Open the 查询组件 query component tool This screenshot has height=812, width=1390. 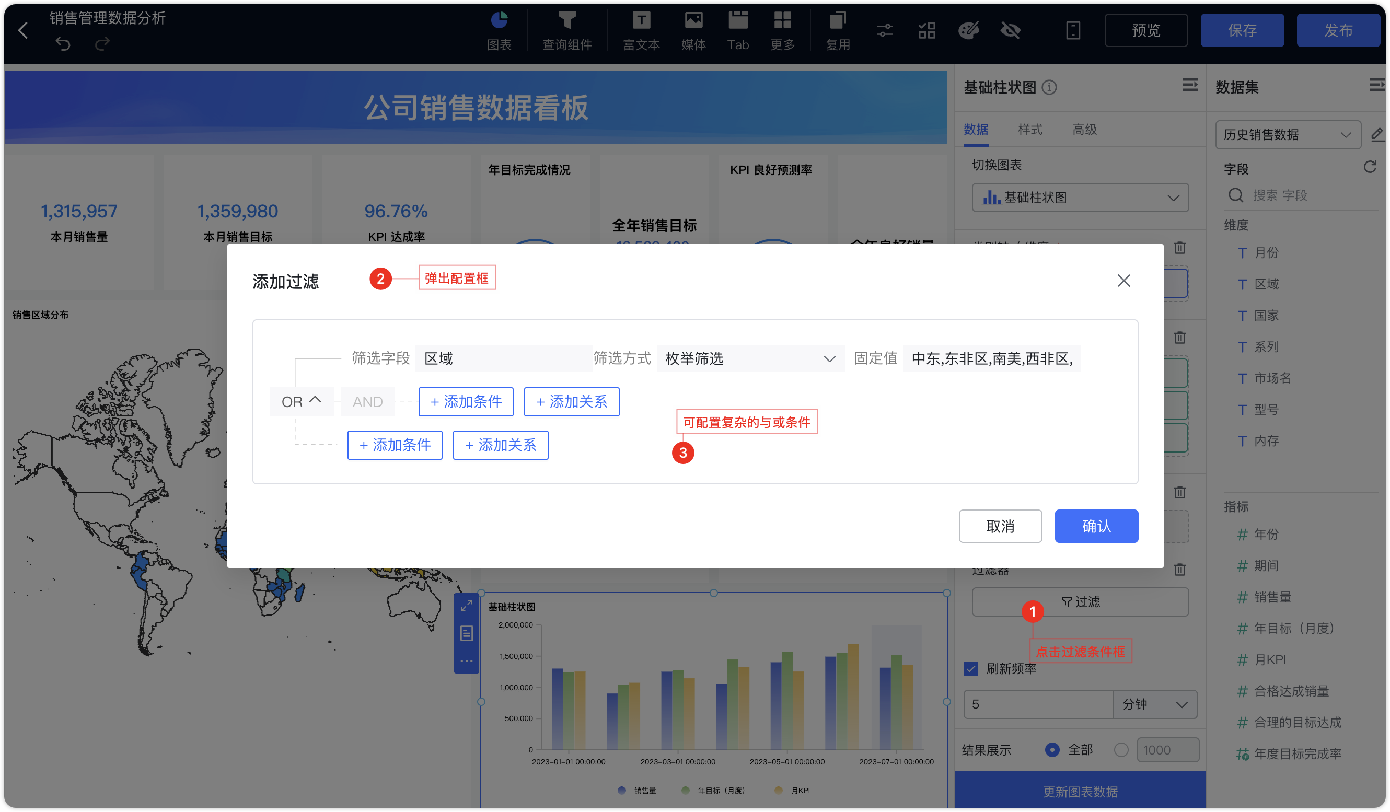[x=567, y=31]
